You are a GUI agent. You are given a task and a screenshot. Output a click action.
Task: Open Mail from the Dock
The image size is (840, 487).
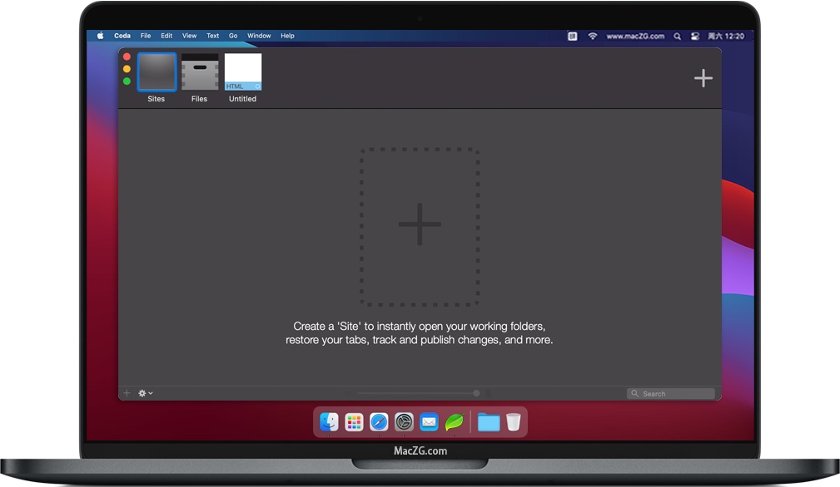pyautogui.click(x=429, y=422)
